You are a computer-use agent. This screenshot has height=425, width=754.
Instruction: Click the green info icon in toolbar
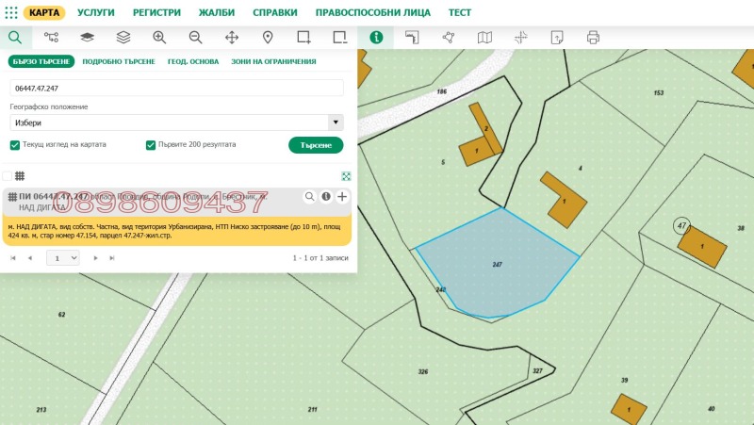pyautogui.click(x=376, y=38)
